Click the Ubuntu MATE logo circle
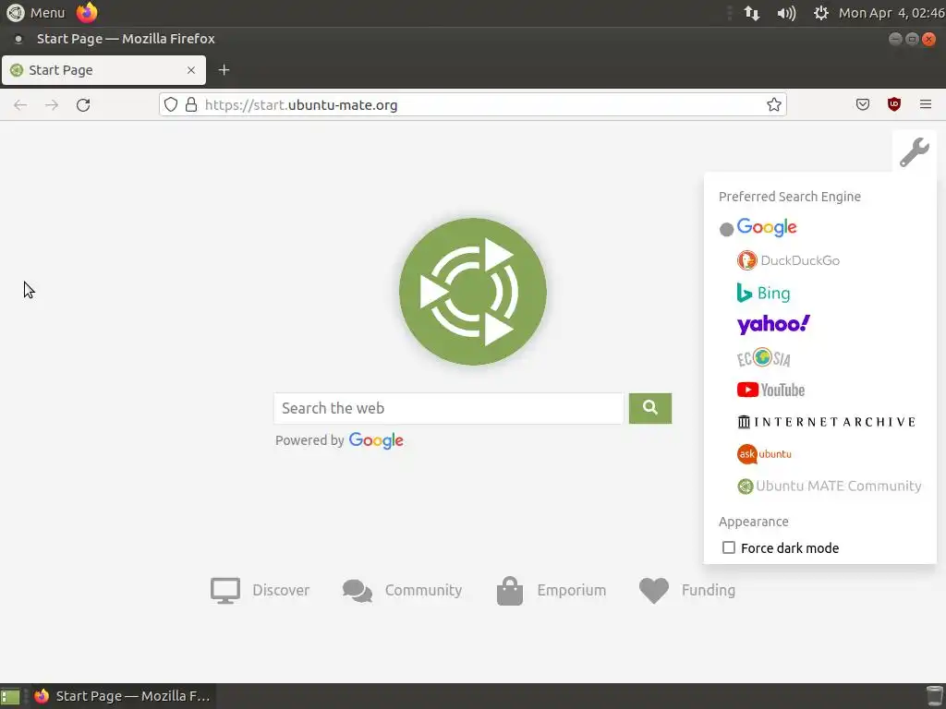Screen dimensions: 946x709 [473, 291]
